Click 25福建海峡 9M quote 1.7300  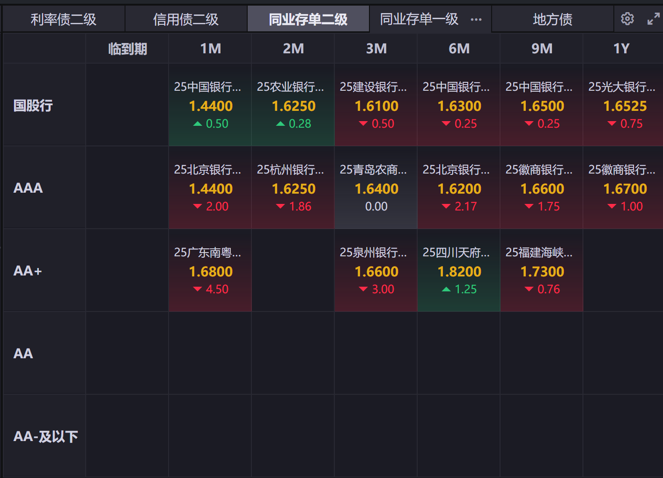pos(542,271)
